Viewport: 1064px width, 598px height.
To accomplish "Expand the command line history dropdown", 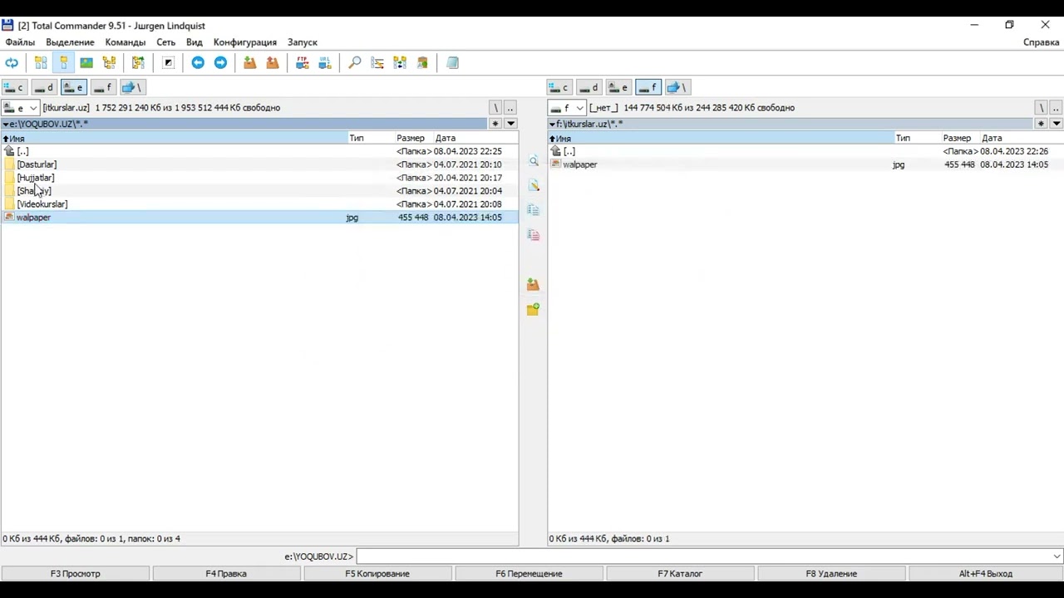I will coord(1057,556).
